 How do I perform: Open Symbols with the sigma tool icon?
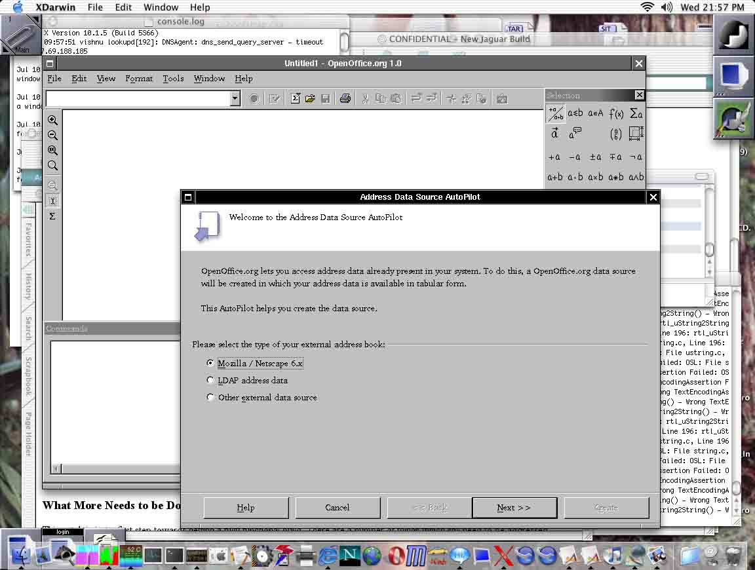click(x=52, y=216)
